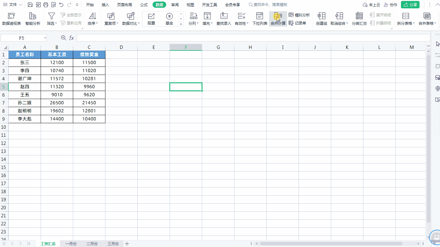The width and height of the screenshot is (440, 247).
Task: Jump to first sheet navigation arrow
Action: 5,244
